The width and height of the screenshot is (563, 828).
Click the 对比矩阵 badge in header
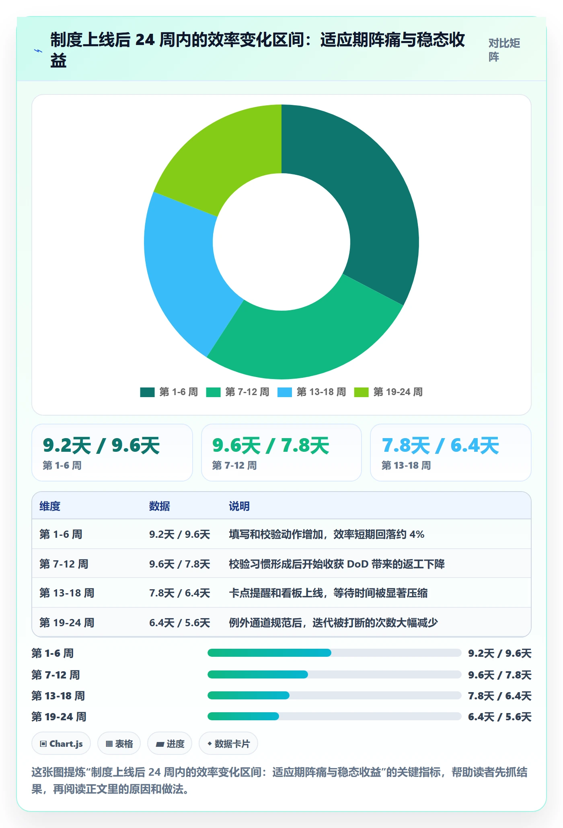coord(504,50)
